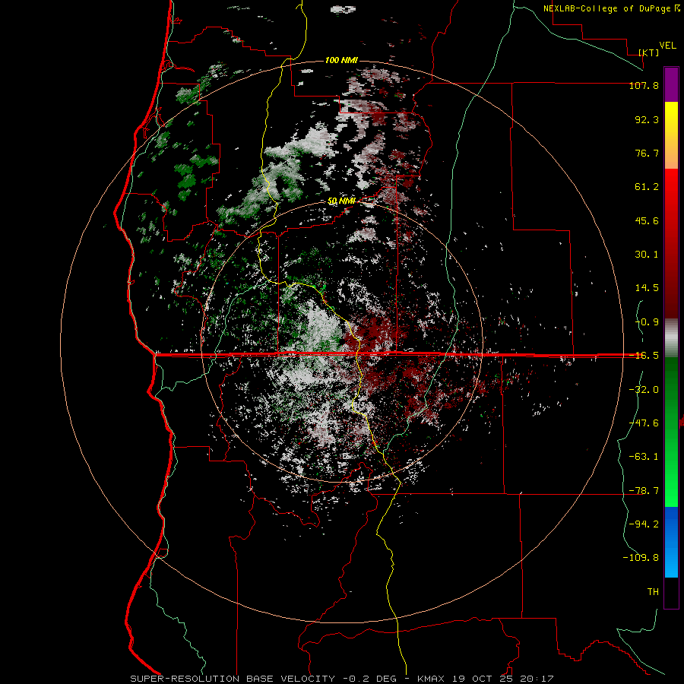Click the [KT] units label
Screen dimensions: 684x684
649,52
